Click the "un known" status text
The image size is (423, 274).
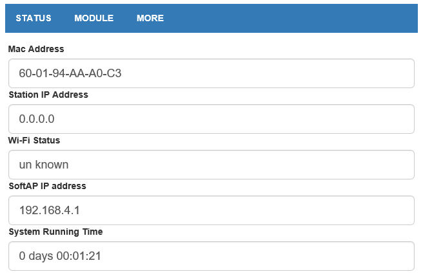(x=44, y=165)
